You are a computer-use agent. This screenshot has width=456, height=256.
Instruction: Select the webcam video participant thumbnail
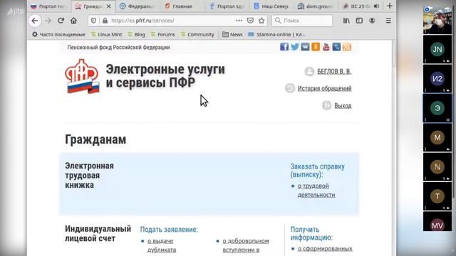pos(437,20)
